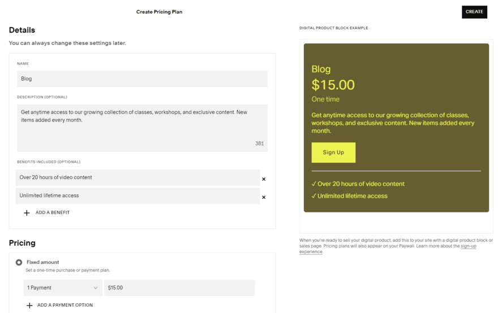498x313 pixels.
Task: Click the $15.00 price in the preview block
Action: click(333, 85)
